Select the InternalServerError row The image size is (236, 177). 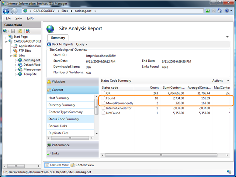(165, 108)
